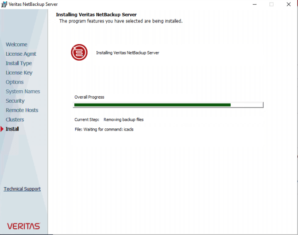The image size is (298, 235).
Task: Click the red NetBackup logo icon
Action: click(79, 52)
